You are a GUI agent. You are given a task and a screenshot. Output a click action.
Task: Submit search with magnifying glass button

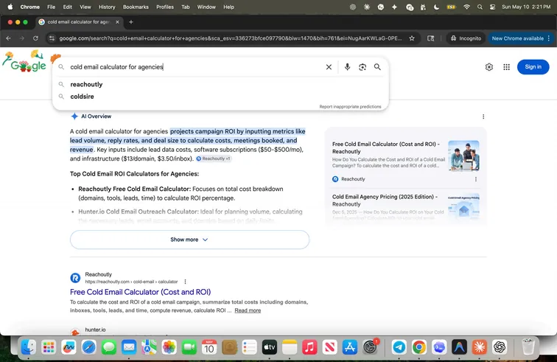[377, 67]
